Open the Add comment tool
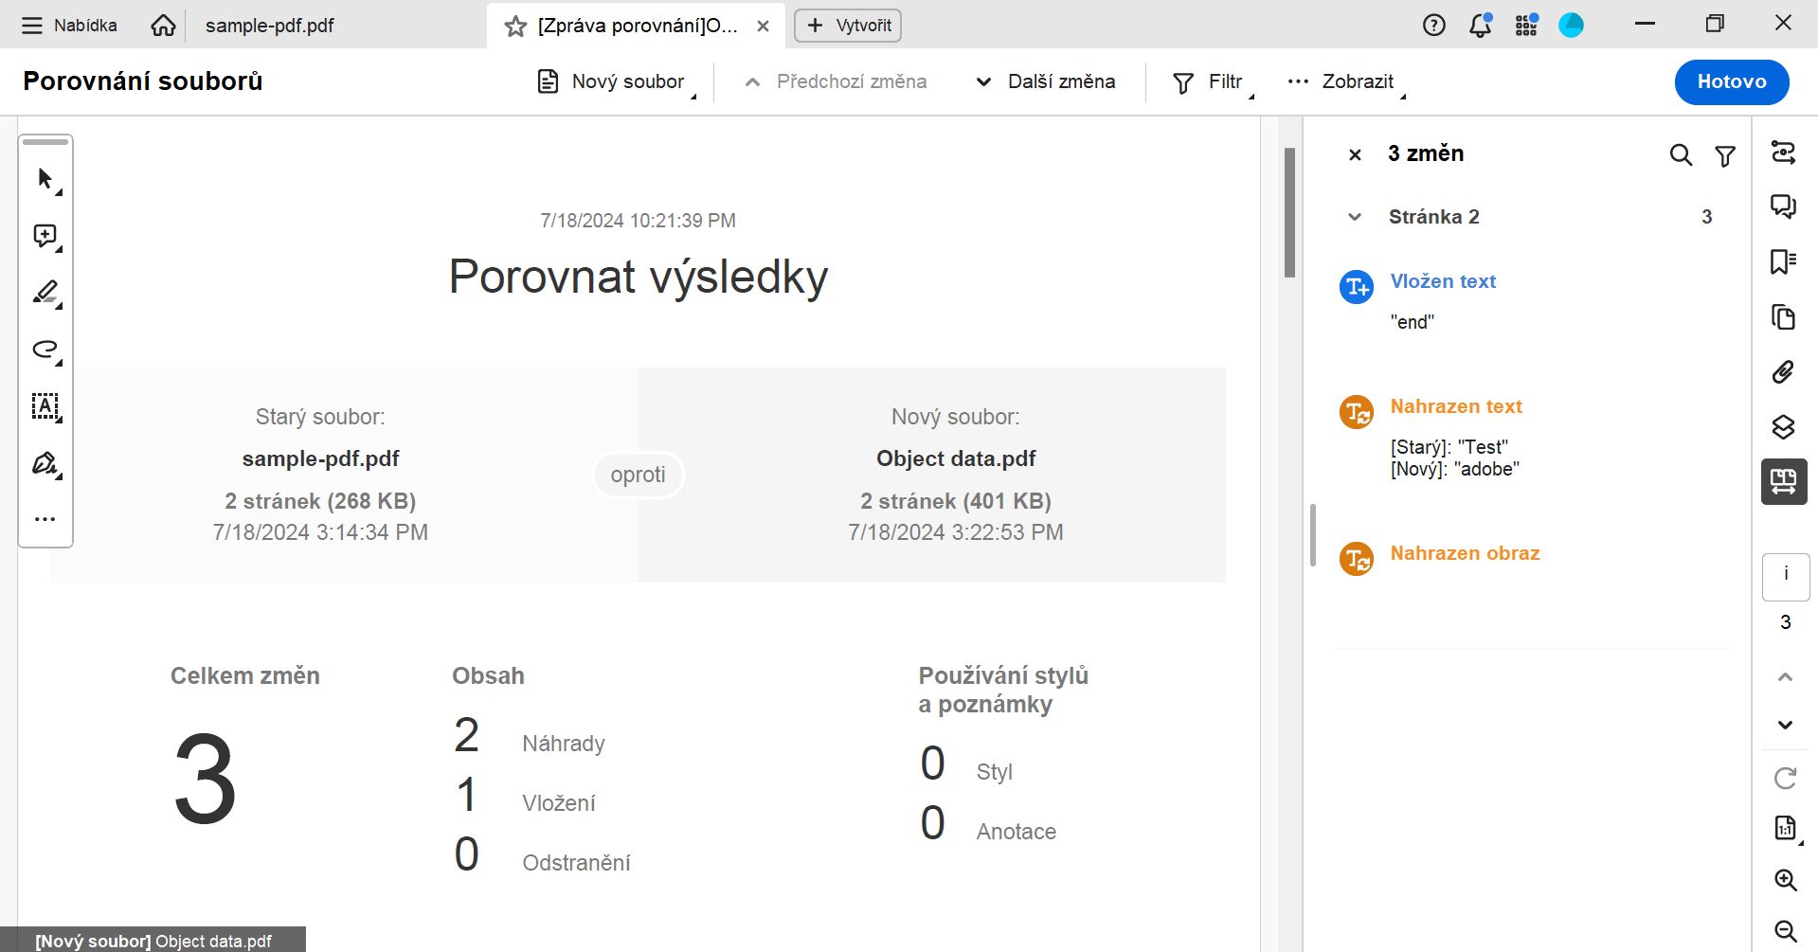The width and height of the screenshot is (1818, 952). click(x=45, y=236)
